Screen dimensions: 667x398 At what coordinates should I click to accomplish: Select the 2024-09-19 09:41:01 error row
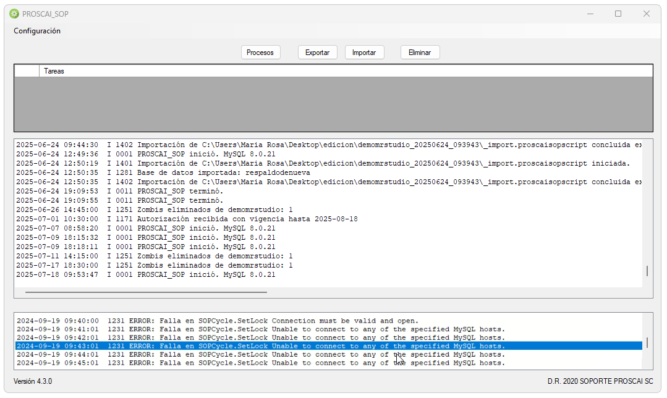point(328,329)
